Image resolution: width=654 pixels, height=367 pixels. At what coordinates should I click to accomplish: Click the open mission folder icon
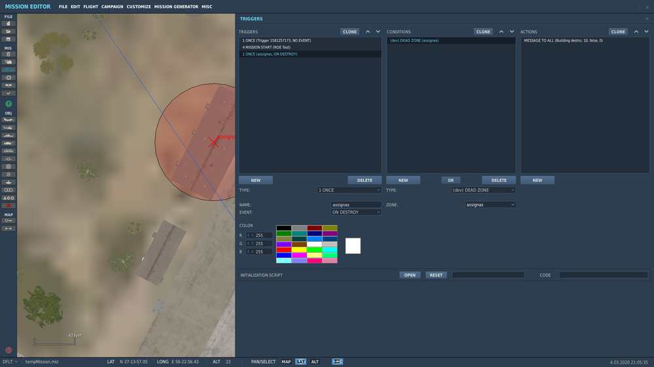[9, 31]
